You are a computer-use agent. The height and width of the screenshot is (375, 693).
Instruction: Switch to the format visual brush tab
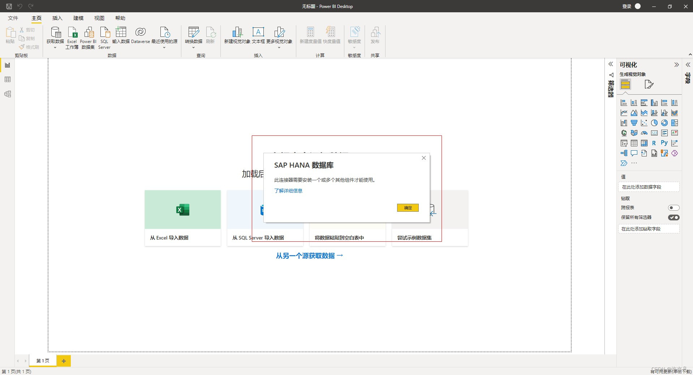coord(649,85)
